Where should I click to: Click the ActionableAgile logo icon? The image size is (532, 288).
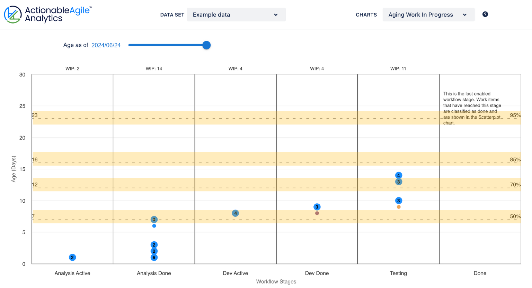pyautogui.click(x=11, y=14)
